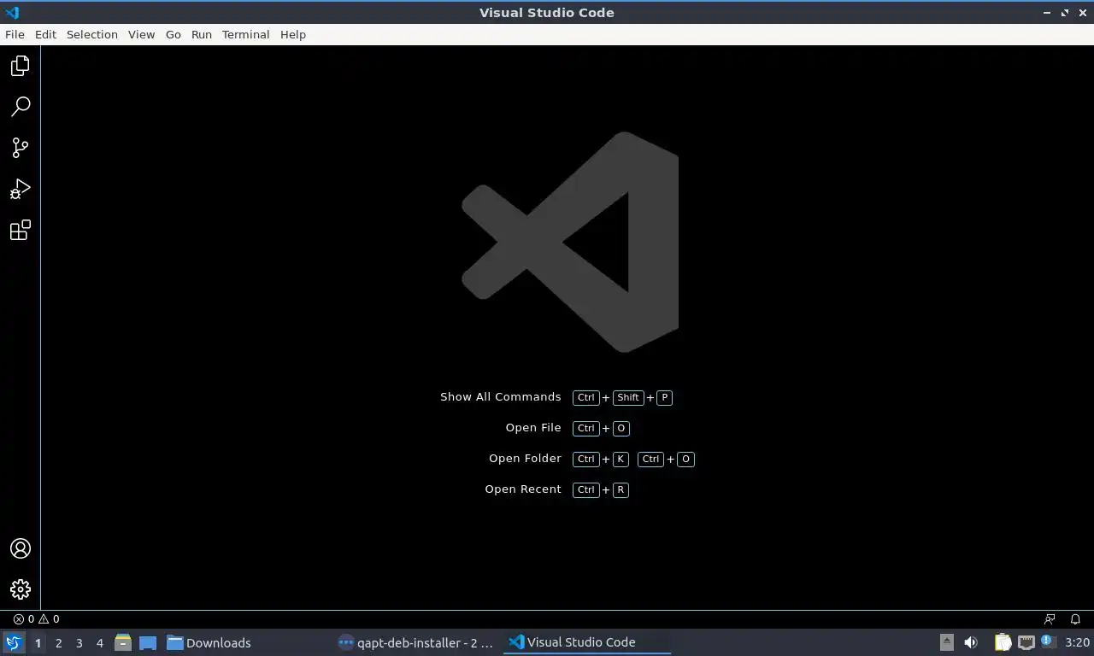Open the Source Control view
Screen dimensions: 1094x656
(x=21, y=148)
